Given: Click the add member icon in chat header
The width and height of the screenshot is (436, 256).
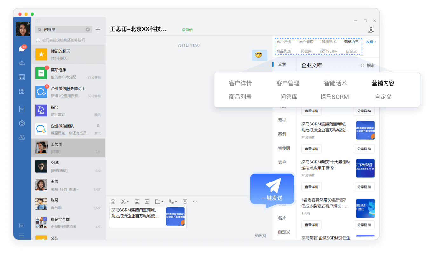Looking at the screenshot, I should (x=371, y=29).
